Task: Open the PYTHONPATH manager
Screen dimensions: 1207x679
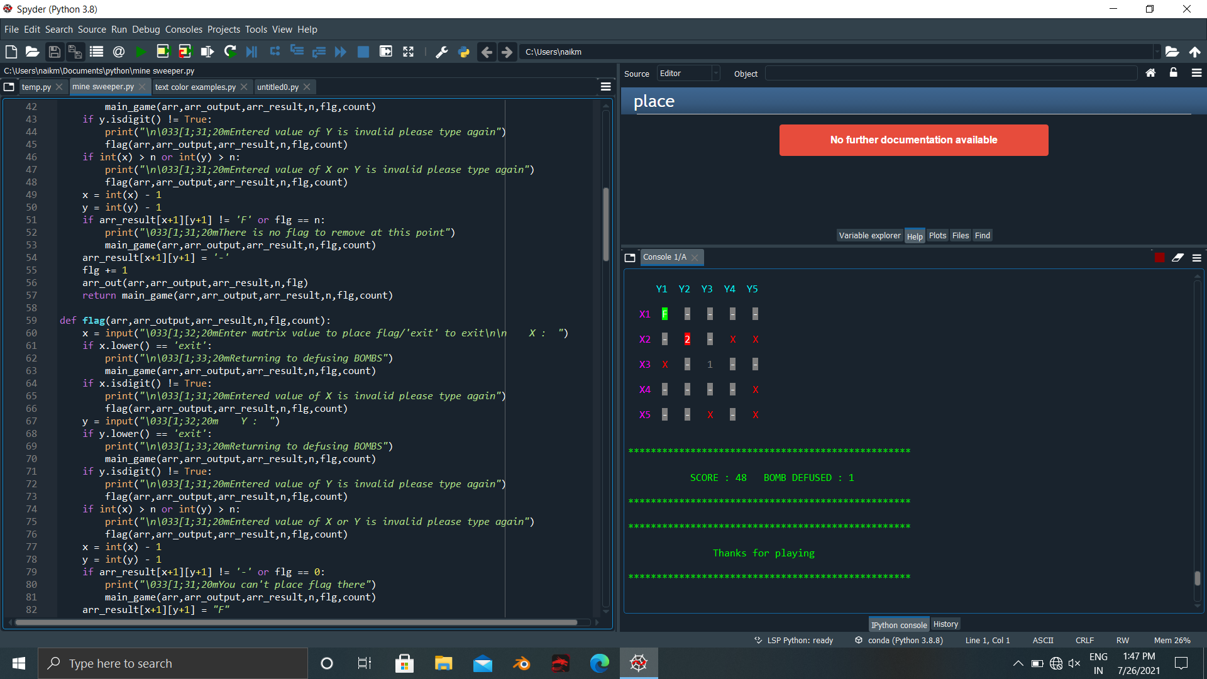Action: pyautogui.click(x=464, y=52)
